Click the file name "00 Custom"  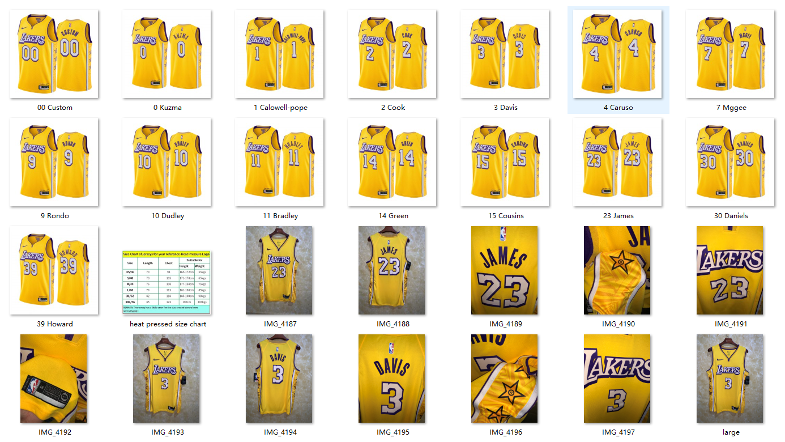point(54,108)
